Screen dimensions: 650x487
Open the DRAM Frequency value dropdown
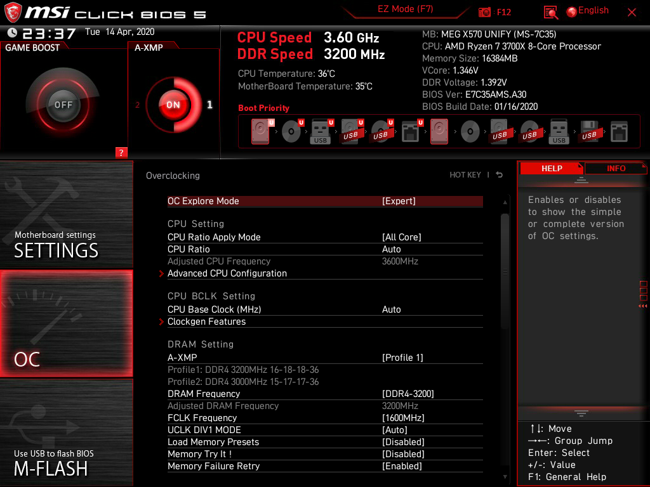(408, 394)
